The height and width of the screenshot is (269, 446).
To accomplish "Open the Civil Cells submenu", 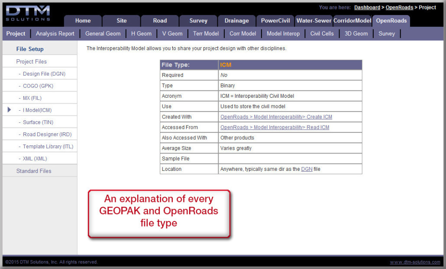I will tap(322, 34).
